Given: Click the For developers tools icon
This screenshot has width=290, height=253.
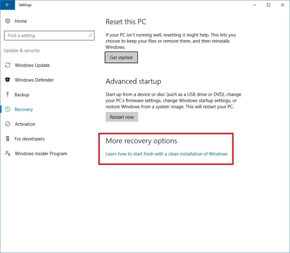Looking at the screenshot, I should (7, 139).
